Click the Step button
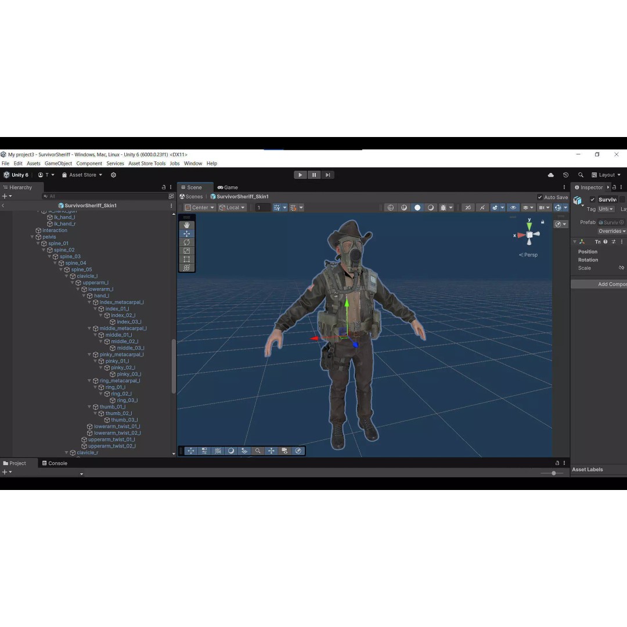 coord(327,175)
